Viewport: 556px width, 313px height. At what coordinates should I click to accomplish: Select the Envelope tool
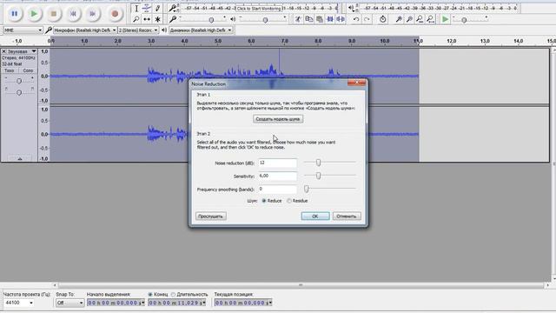[147, 9]
